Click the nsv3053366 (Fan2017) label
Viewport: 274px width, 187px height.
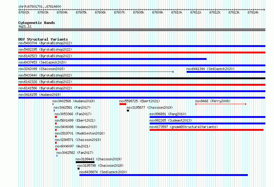point(73,114)
